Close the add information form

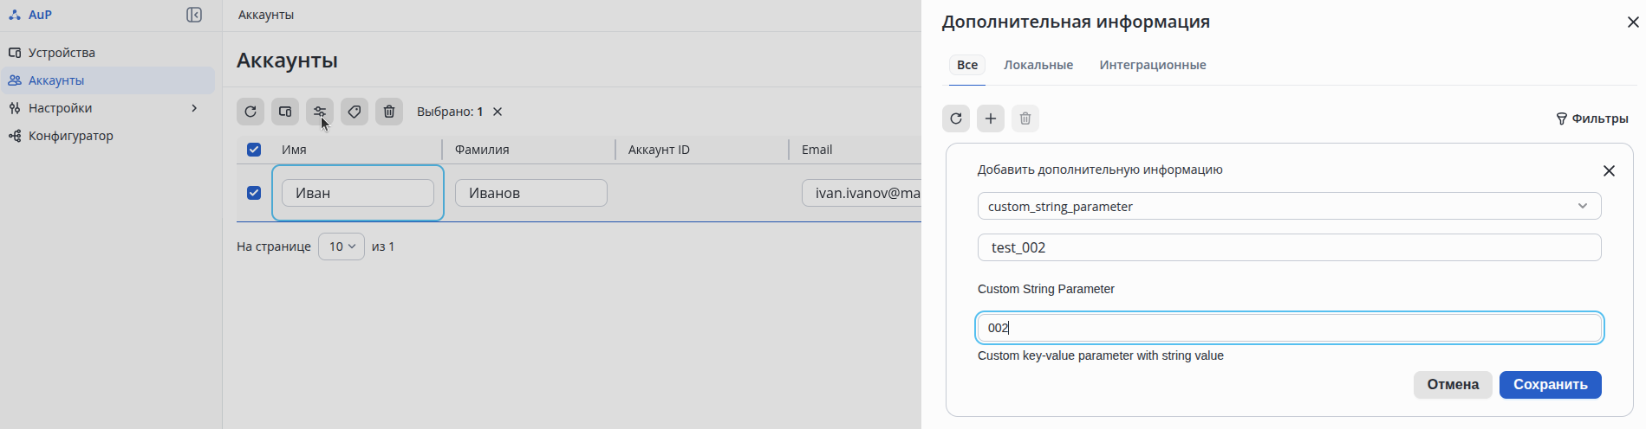coord(1609,171)
